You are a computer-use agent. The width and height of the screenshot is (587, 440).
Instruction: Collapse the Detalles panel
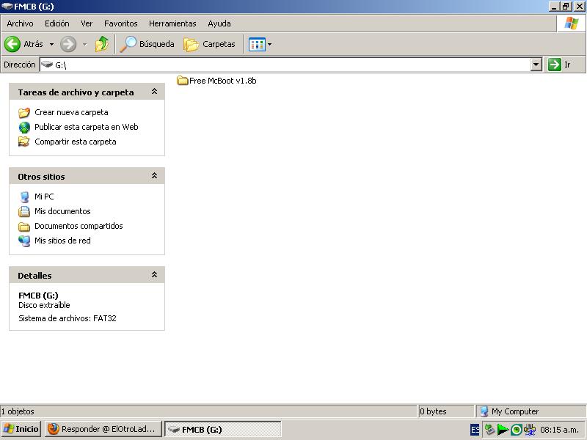click(x=154, y=275)
